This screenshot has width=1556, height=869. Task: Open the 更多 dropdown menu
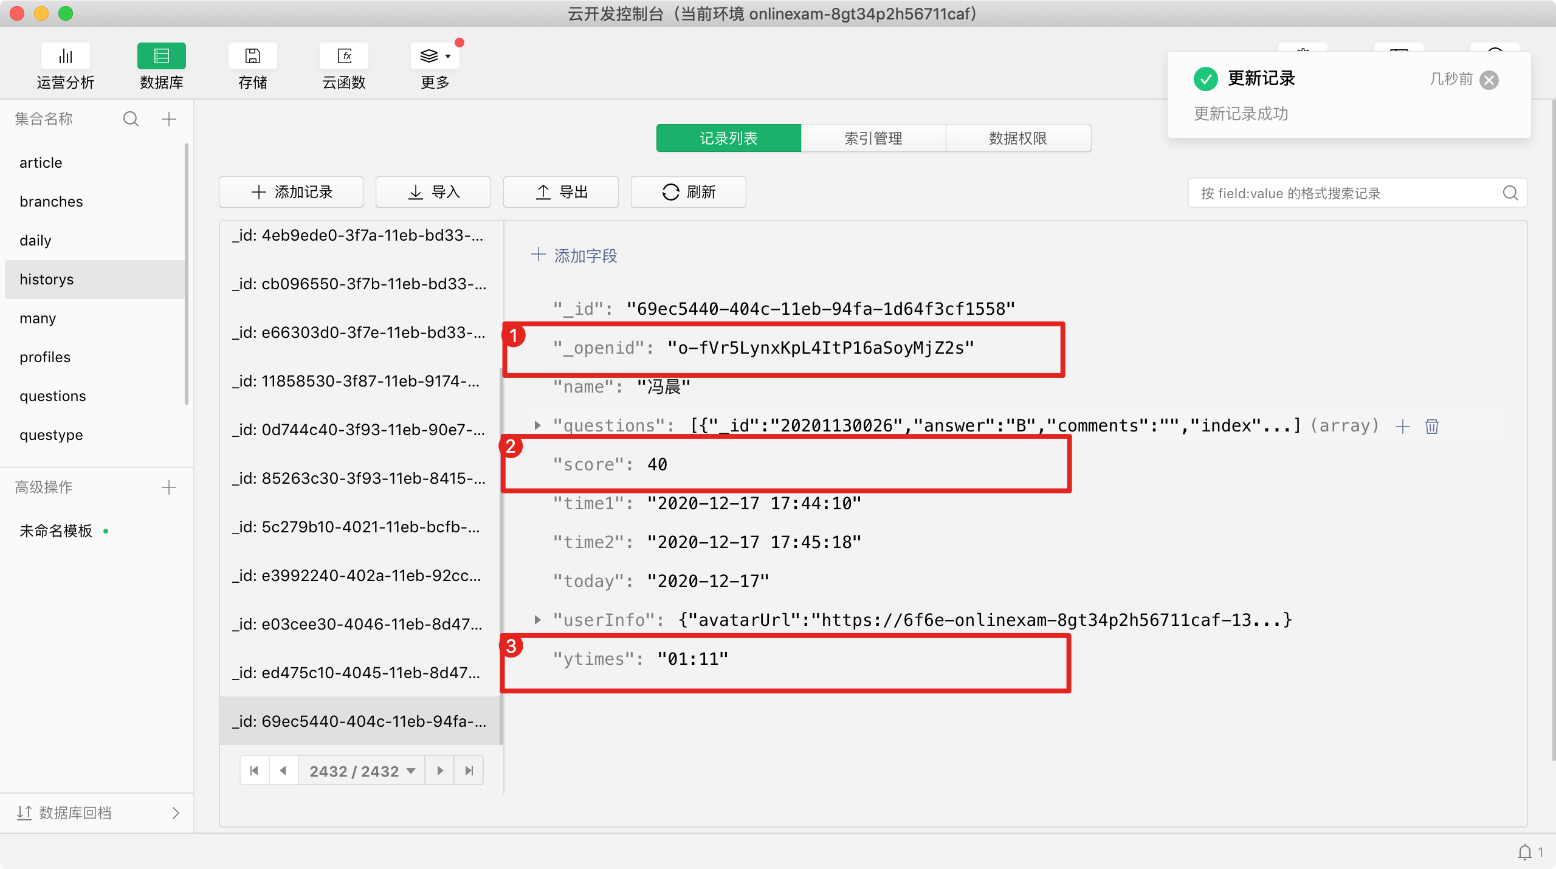[435, 57]
